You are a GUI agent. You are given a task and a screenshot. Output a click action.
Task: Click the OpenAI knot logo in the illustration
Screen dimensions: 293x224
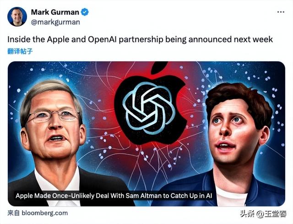(x=149, y=108)
